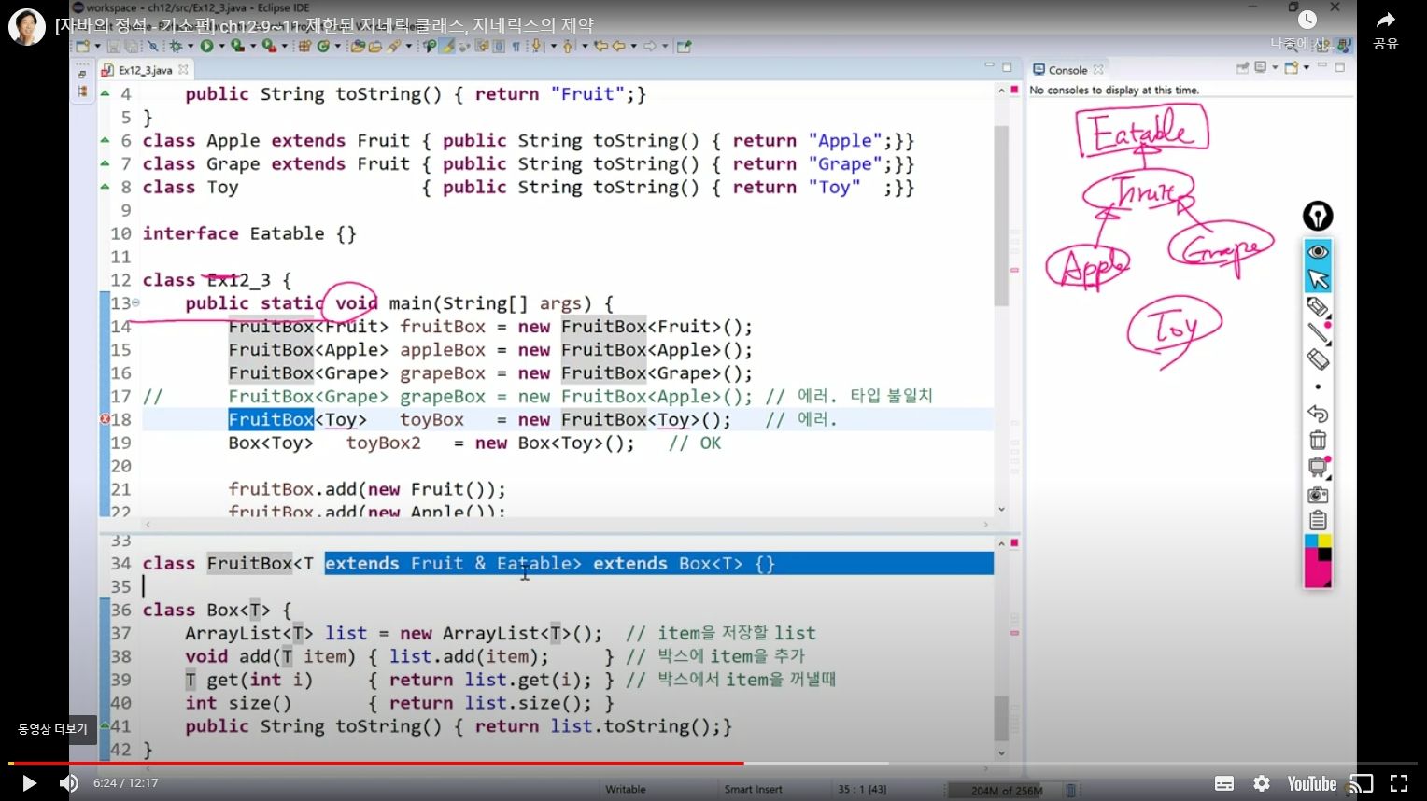Expand the Display Selected Console dropdown
Viewport: 1427px width, 801px height.
1275,68
